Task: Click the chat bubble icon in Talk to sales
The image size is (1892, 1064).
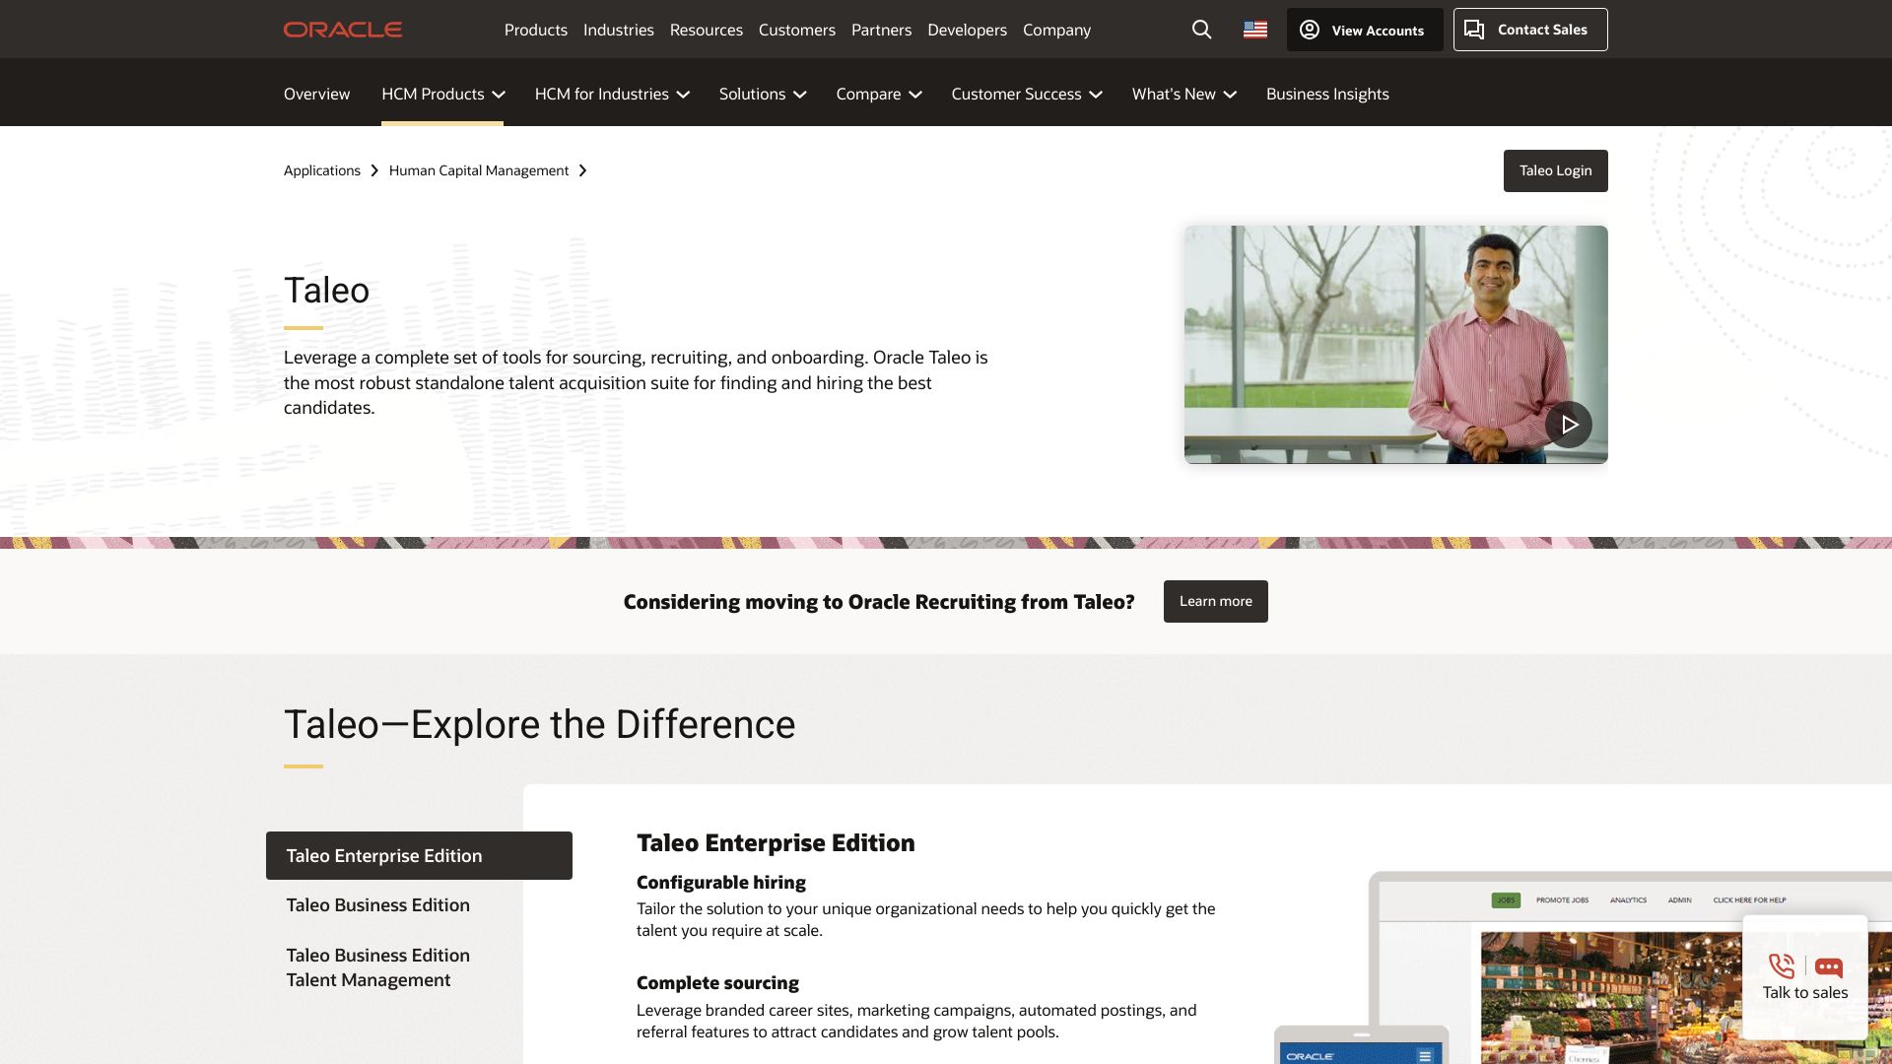Action: (1829, 966)
